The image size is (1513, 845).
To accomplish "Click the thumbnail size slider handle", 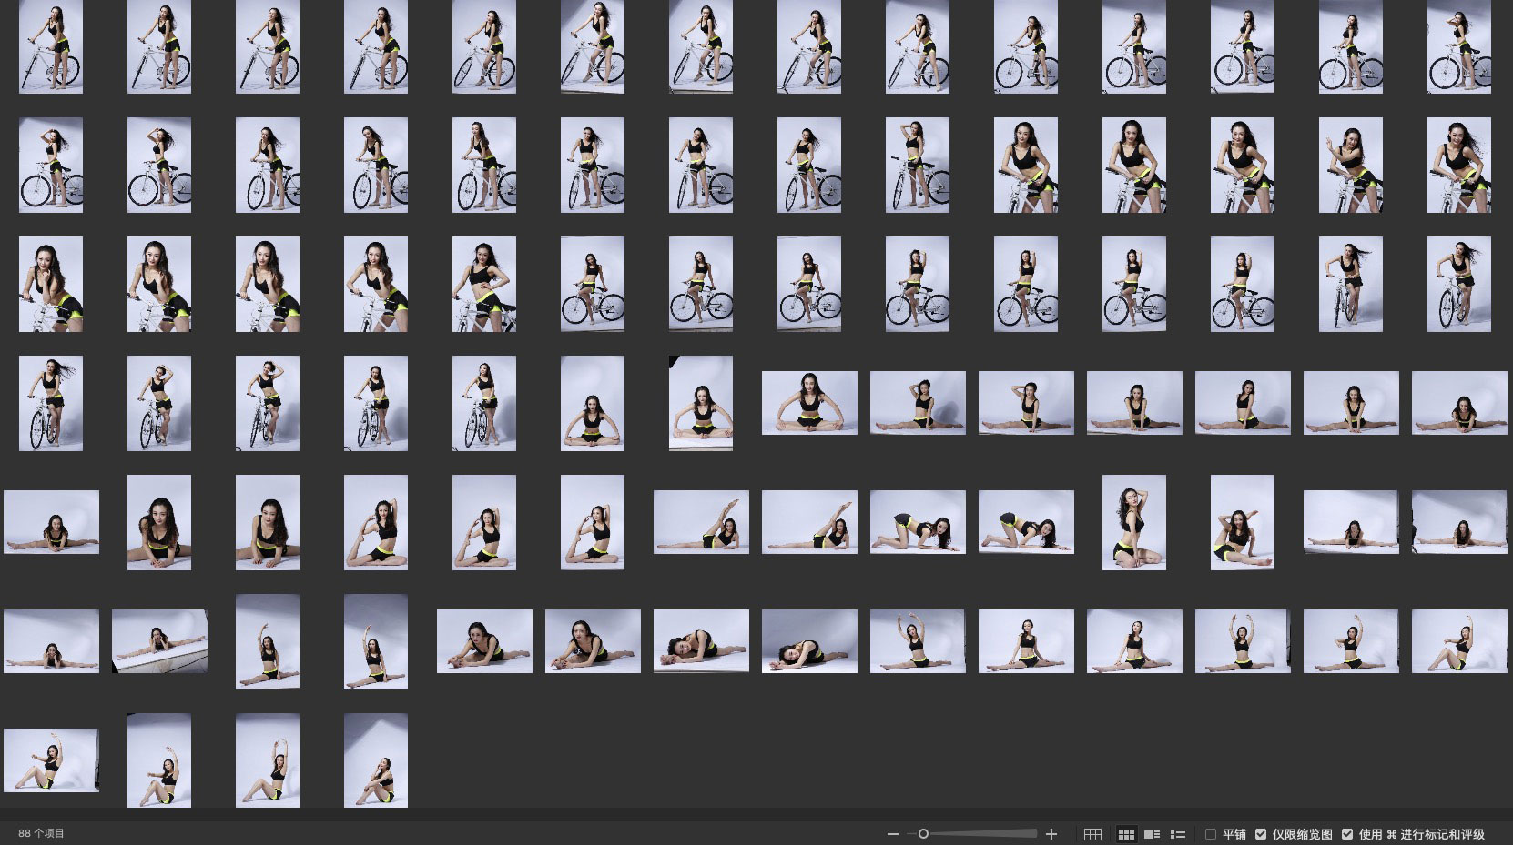I will (923, 834).
